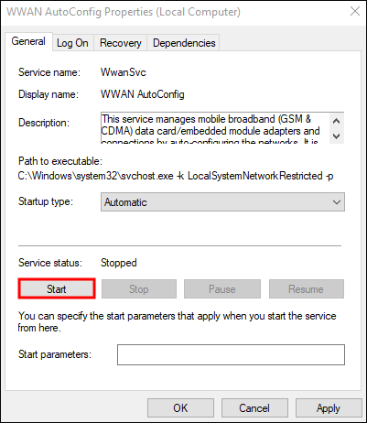Close the WWAN AutoConfig Properties window
This screenshot has height=423, width=367.
click(355, 12)
